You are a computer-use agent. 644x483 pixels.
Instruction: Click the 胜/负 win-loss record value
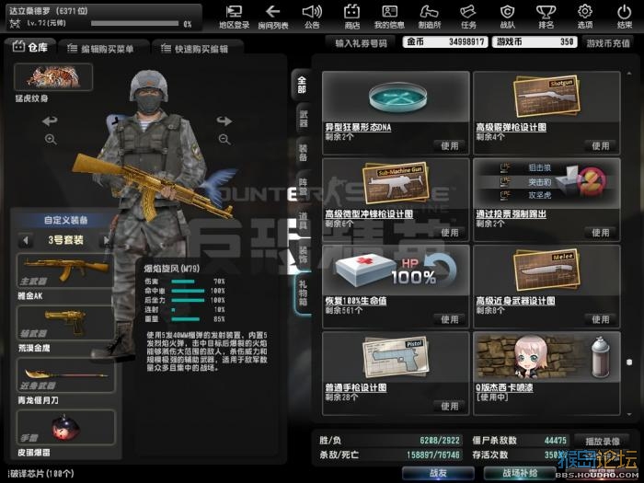click(440, 441)
